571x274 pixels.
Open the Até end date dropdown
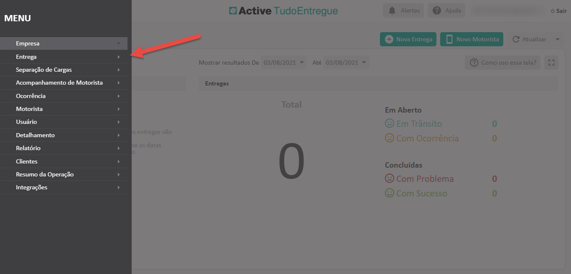tap(346, 63)
